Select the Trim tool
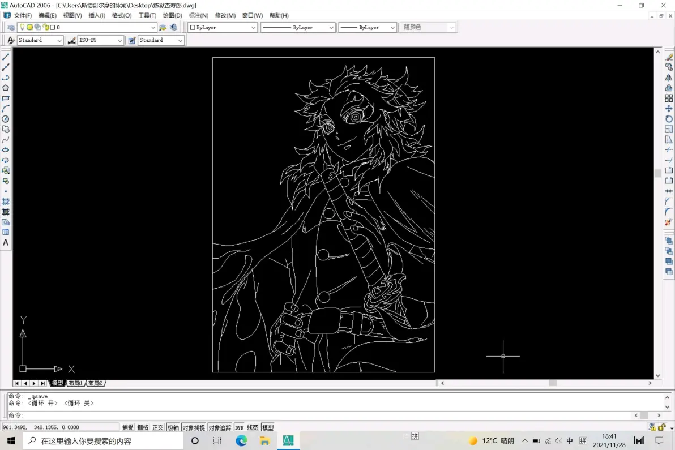The width and height of the screenshot is (675, 450). 669,149
